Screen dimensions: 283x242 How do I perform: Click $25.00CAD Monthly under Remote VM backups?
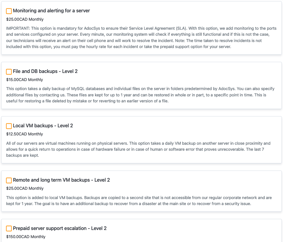(25, 189)
